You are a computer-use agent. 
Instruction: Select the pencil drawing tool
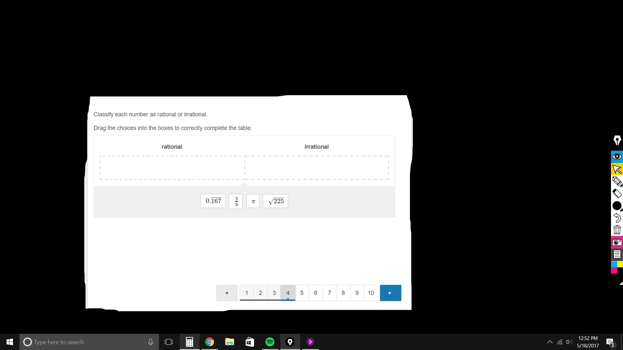click(617, 181)
